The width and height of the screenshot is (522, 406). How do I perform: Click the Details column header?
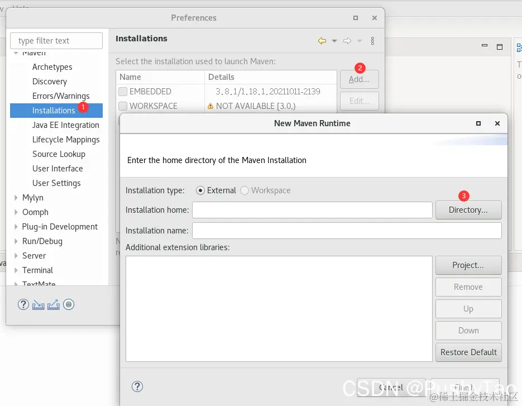[x=271, y=77]
